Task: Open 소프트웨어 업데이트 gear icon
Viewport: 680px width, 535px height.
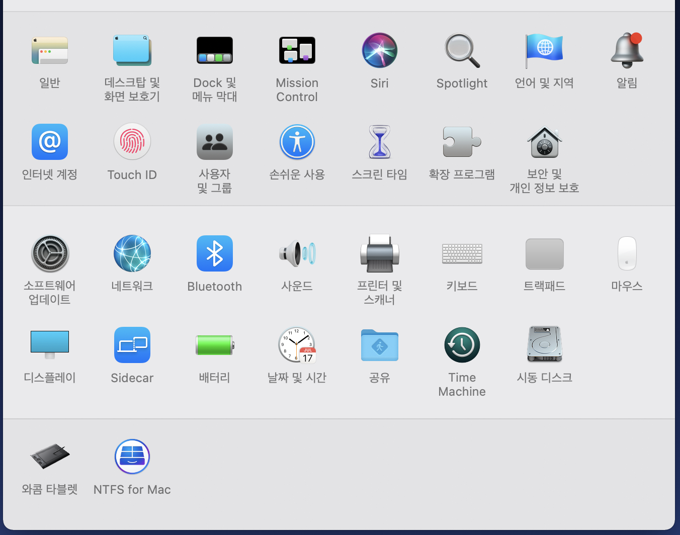Action: [50, 253]
